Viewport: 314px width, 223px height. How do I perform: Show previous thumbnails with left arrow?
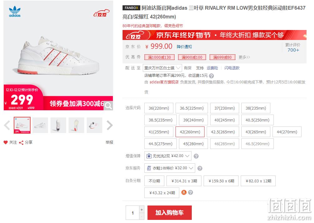point(7,125)
